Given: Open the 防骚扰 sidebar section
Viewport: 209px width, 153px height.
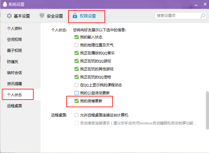Looking at the screenshot, I should tap(13, 62).
